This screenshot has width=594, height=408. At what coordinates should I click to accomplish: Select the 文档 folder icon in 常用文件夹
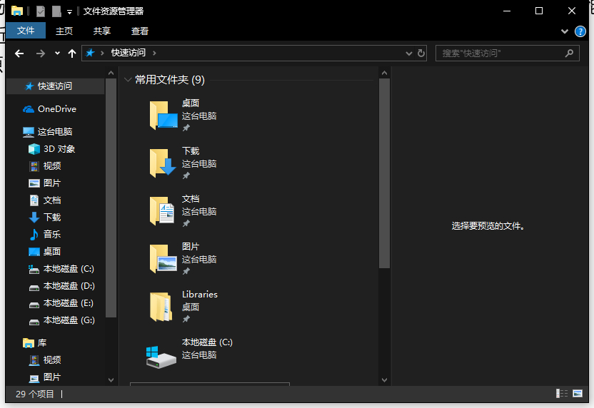click(163, 210)
